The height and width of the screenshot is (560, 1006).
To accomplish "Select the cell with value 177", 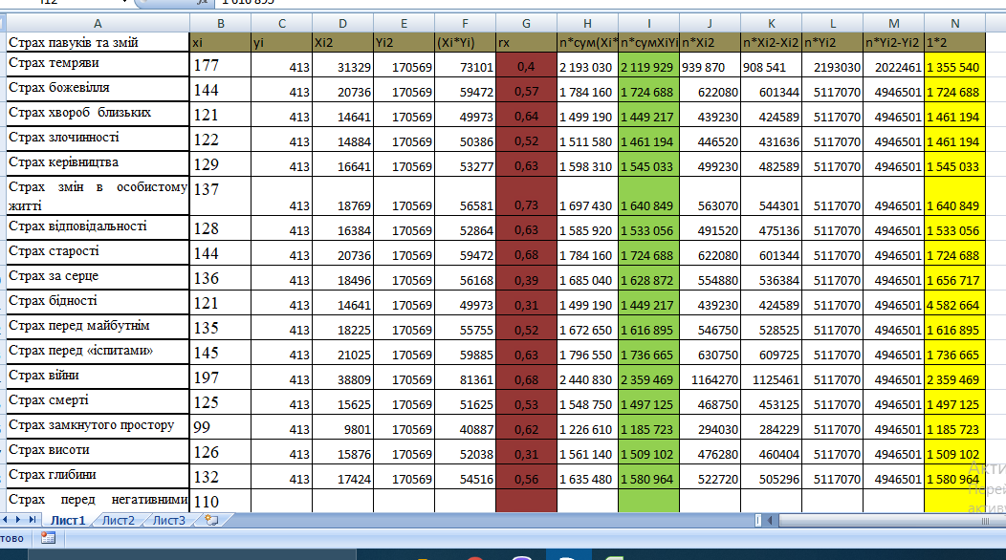I will tap(220, 65).
